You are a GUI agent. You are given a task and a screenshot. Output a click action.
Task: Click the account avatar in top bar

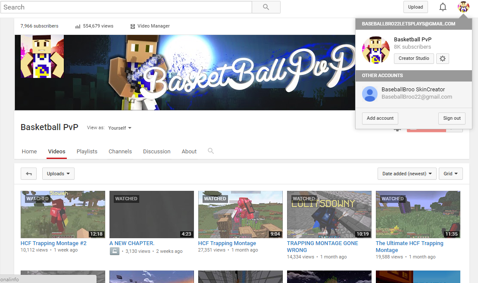click(x=463, y=7)
